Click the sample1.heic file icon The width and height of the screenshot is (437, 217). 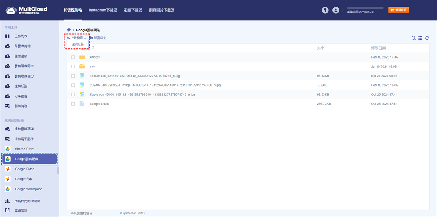(82, 104)
